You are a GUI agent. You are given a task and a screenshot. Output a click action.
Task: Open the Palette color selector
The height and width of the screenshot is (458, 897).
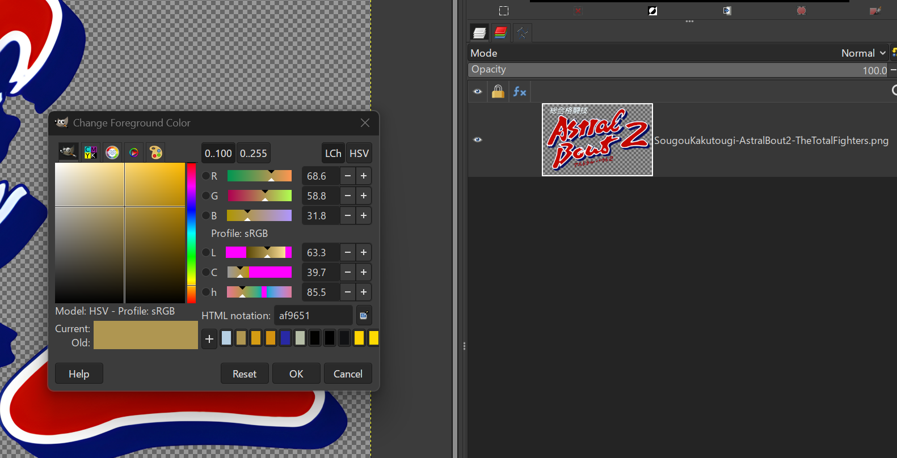155,152
